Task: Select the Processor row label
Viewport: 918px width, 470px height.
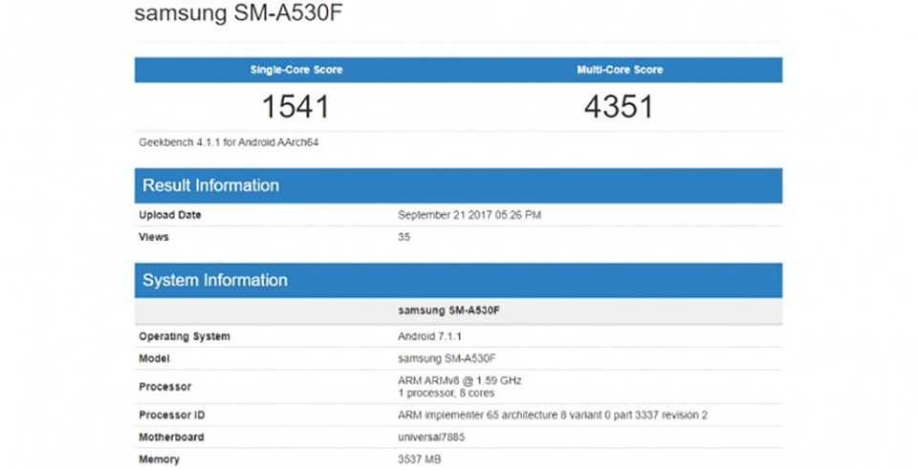Action: click(165, 387)
